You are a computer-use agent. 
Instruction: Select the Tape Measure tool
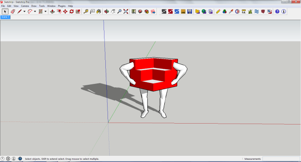coord(86,11)
